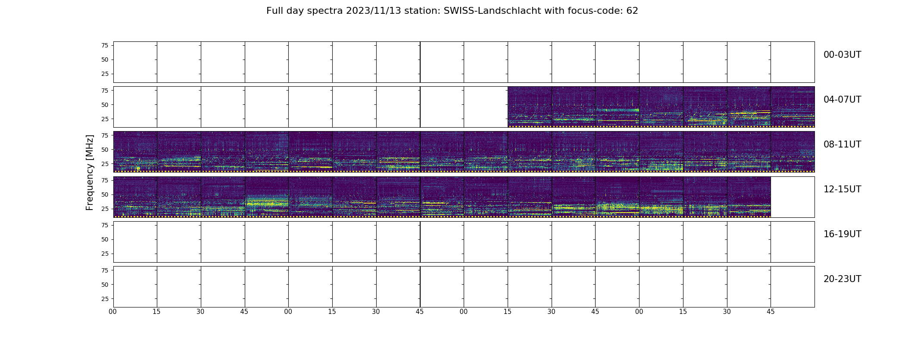Open the first spectrogram segment in the 04-07UT row

(x=530, y=107)
